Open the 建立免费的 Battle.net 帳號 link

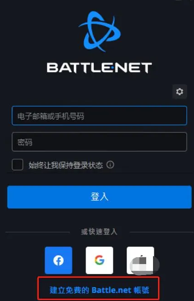(99, 290)
